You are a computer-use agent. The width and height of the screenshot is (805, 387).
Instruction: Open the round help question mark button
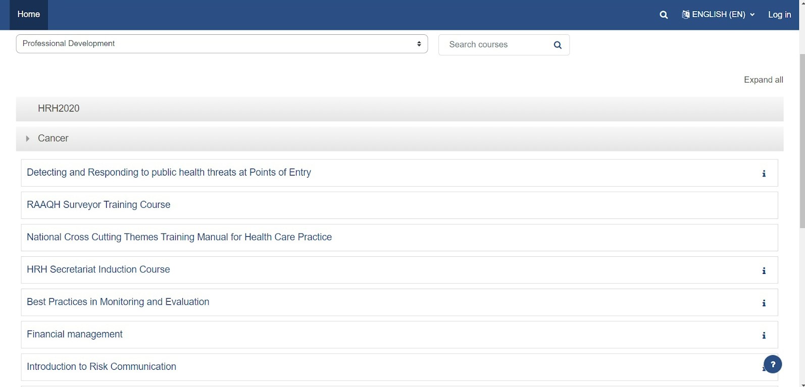click(x=772, y=364)
